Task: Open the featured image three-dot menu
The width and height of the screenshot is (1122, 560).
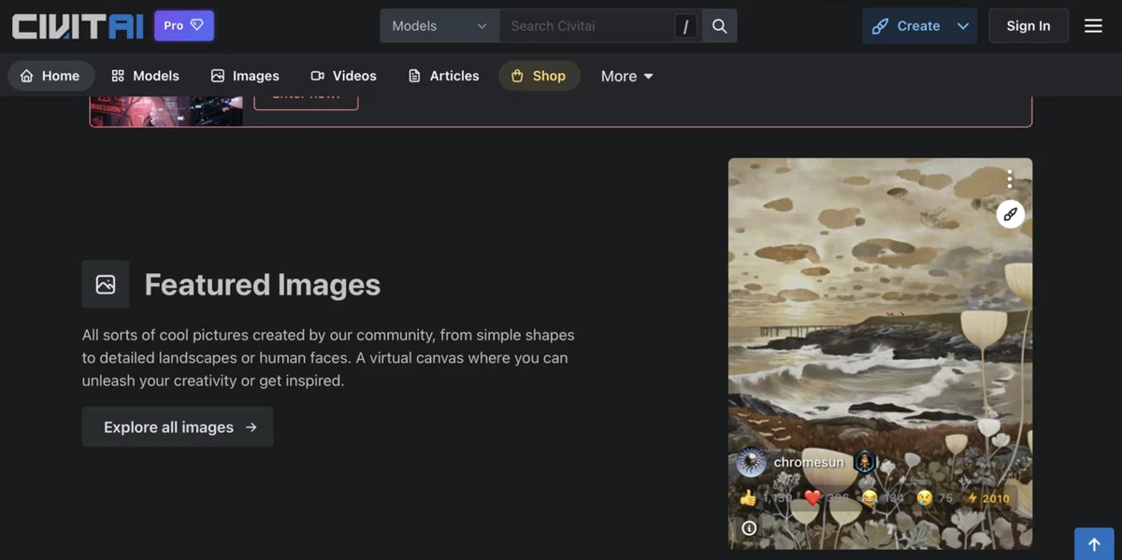Action: click(x=1010, y=179)
